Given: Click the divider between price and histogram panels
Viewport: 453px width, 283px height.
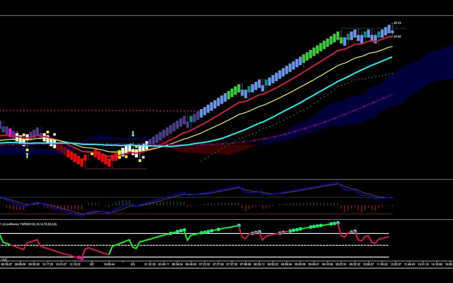Looking at the screenshot, I should (226, 179).
